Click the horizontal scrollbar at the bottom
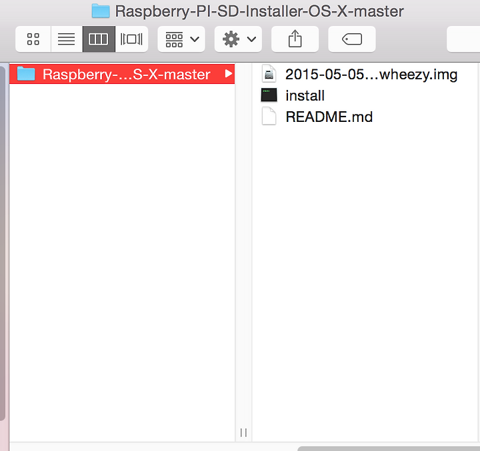480x451 pixels. coord(389,448)
